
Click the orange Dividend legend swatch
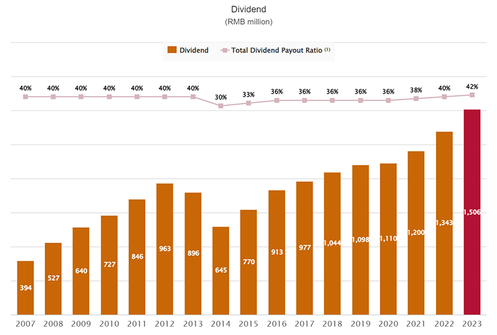172,50
